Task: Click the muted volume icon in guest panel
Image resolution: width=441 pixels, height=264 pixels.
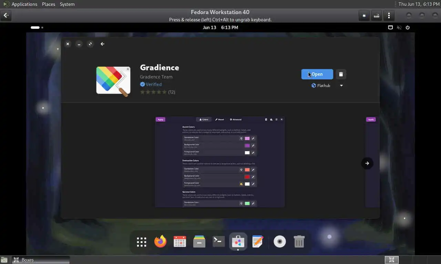Action: pos(399,27)
